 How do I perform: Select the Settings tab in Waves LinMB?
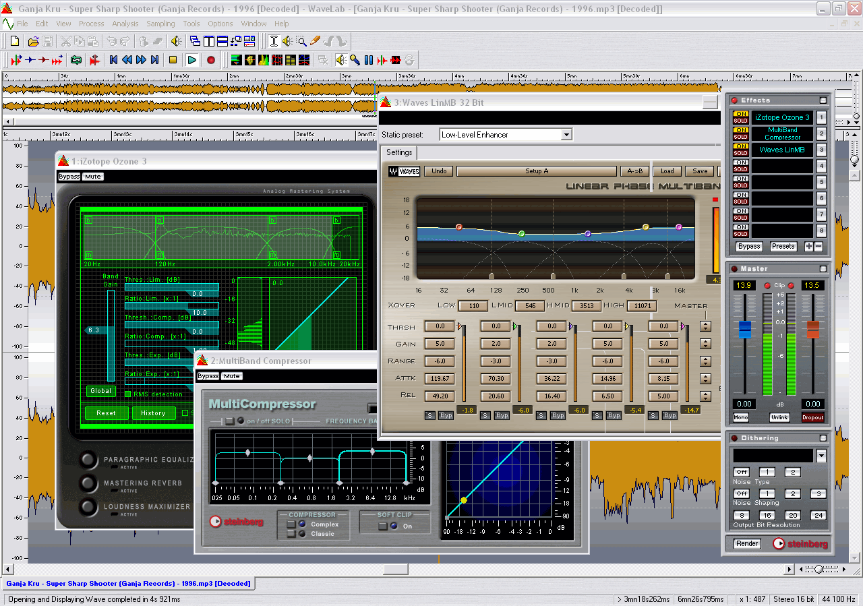398,152
